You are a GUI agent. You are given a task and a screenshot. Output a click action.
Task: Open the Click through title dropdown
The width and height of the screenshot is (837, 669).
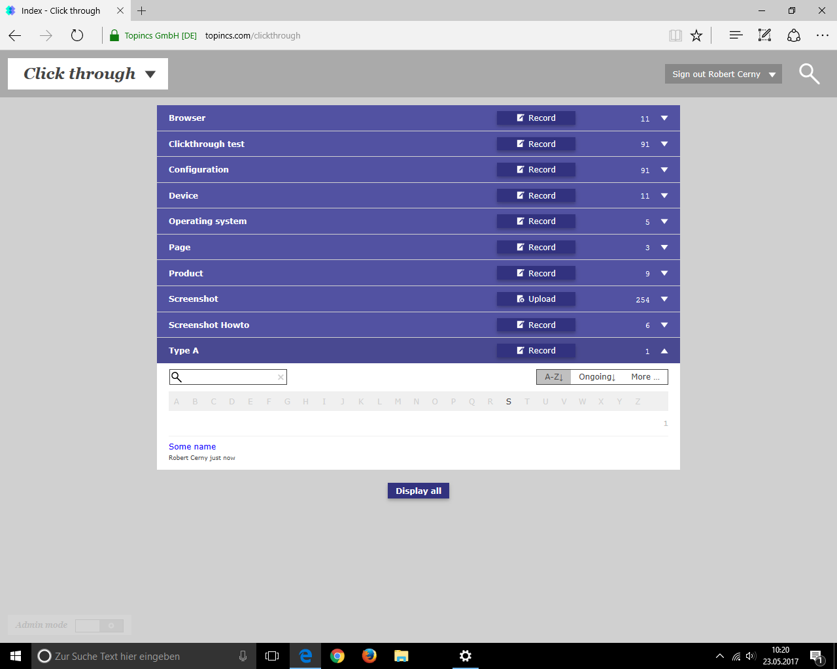point(150,74)
